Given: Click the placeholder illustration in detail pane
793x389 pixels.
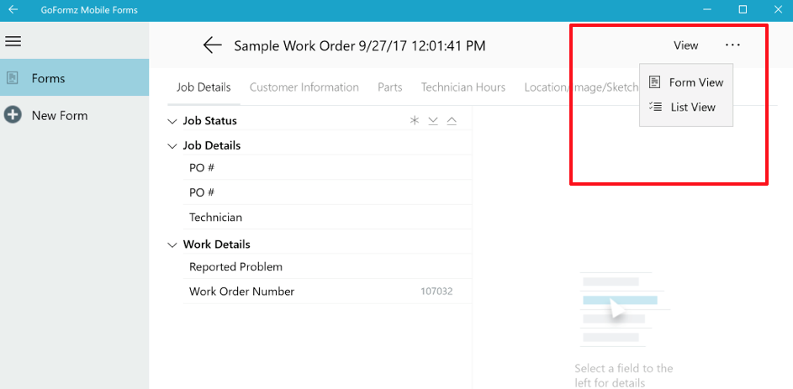Looking at the screenshot, I should point(625,309).
